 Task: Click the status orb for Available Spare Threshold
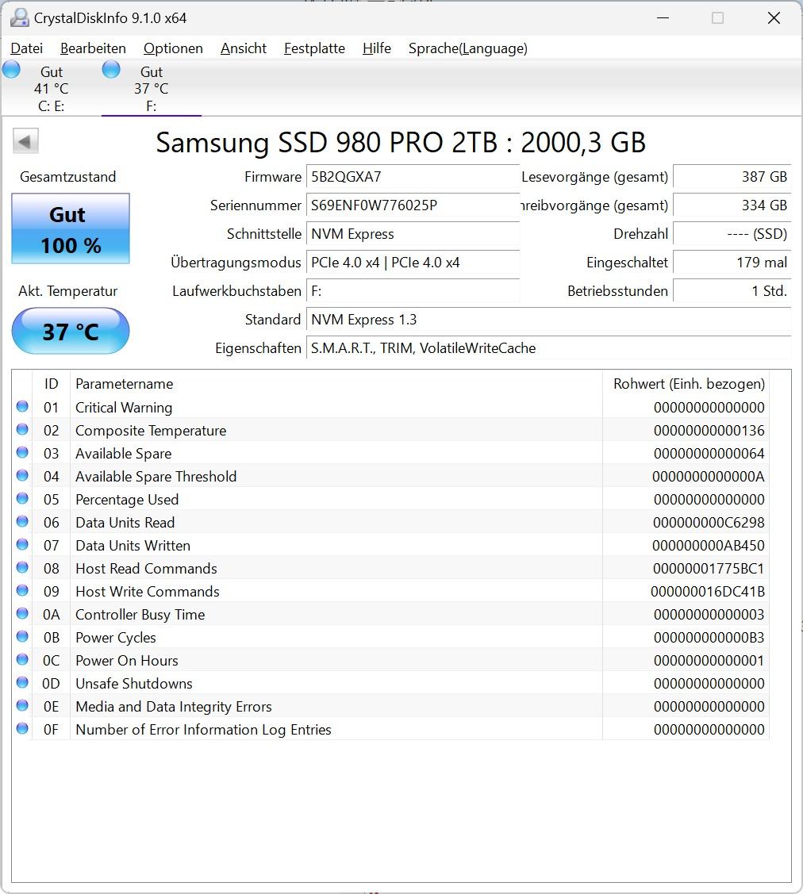[x=22, y=475]
